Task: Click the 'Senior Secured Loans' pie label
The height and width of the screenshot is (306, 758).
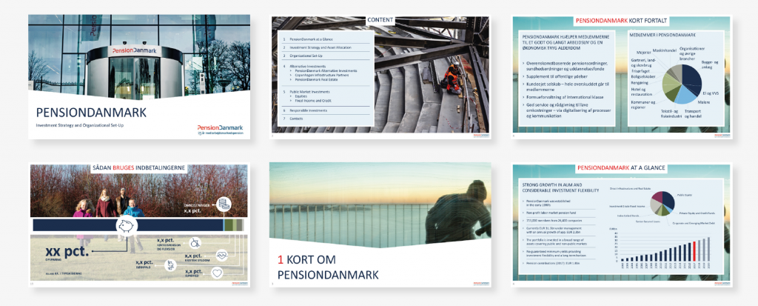Action: (648, 222)
